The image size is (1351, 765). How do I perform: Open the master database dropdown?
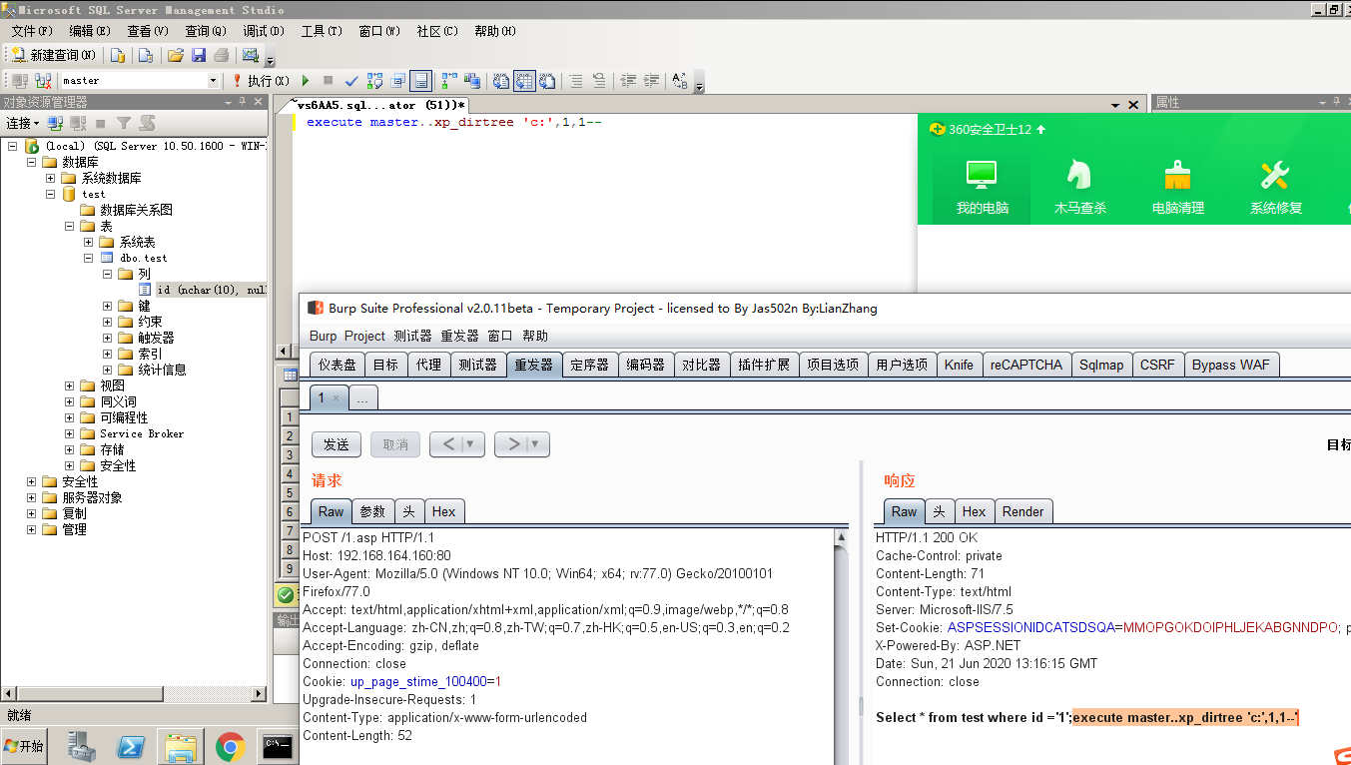tap(213, 80)
